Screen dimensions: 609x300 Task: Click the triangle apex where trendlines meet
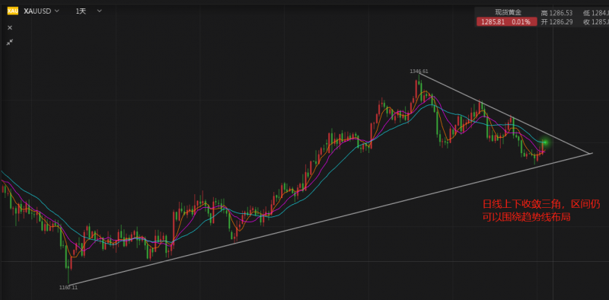(x=591, y=153)
